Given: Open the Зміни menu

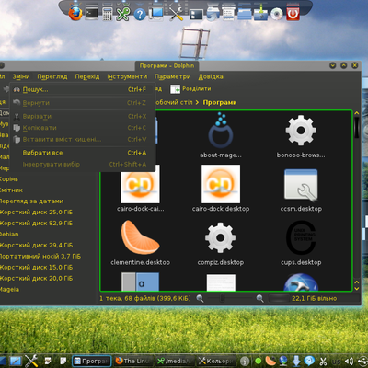Looking at the screenshot, I should [x=21, y=76].
